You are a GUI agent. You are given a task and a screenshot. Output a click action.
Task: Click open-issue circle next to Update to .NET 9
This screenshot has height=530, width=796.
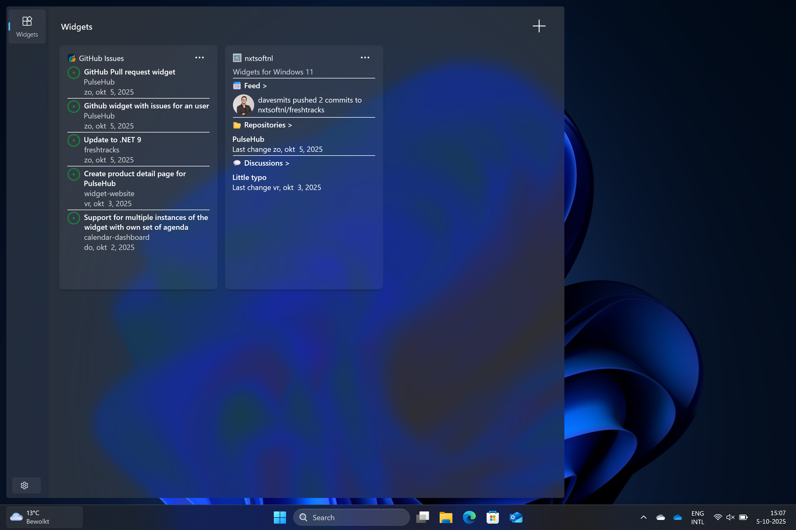tap(73, 140)
